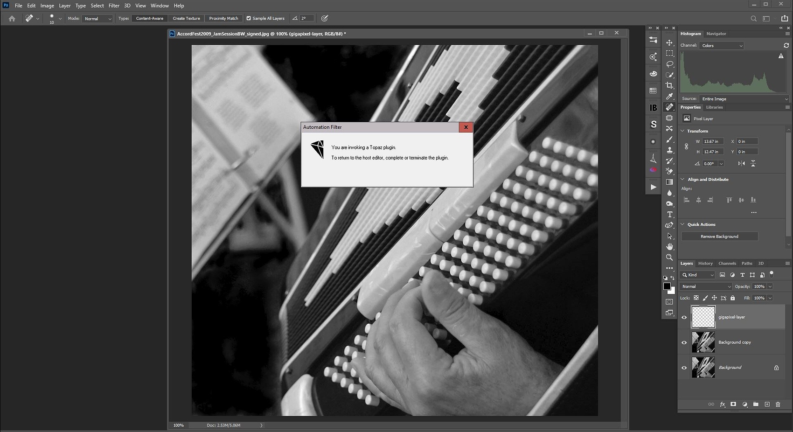Click the delete layer trash icon
The image size is (793, 432).
[x=778, y=404]
